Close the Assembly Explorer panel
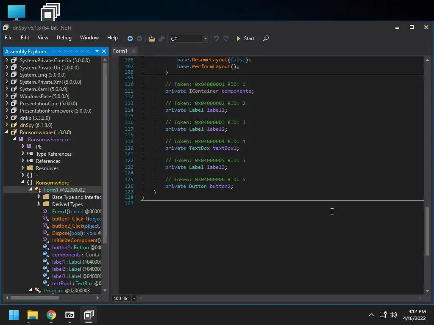This screenshot has width=434, height=325. (104, 51)
